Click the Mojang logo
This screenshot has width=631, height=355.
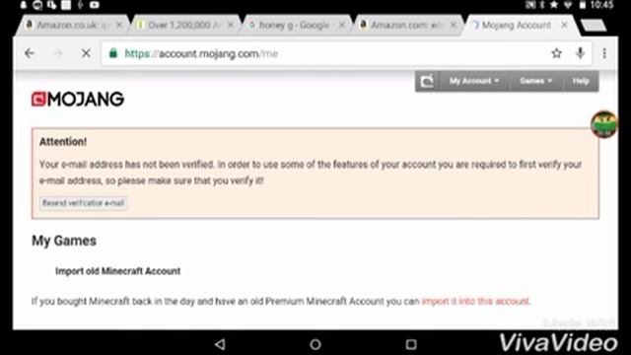coord(78,99)
